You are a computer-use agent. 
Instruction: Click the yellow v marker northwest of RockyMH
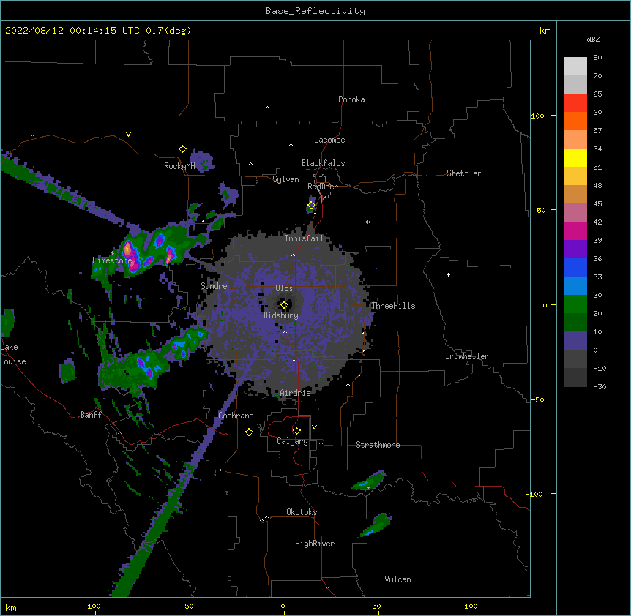(128, 135)
